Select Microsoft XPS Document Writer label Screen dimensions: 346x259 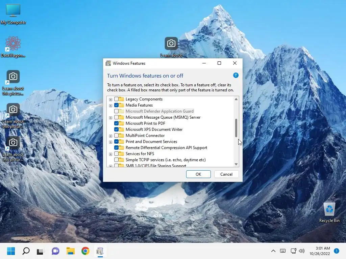point(154,129)
